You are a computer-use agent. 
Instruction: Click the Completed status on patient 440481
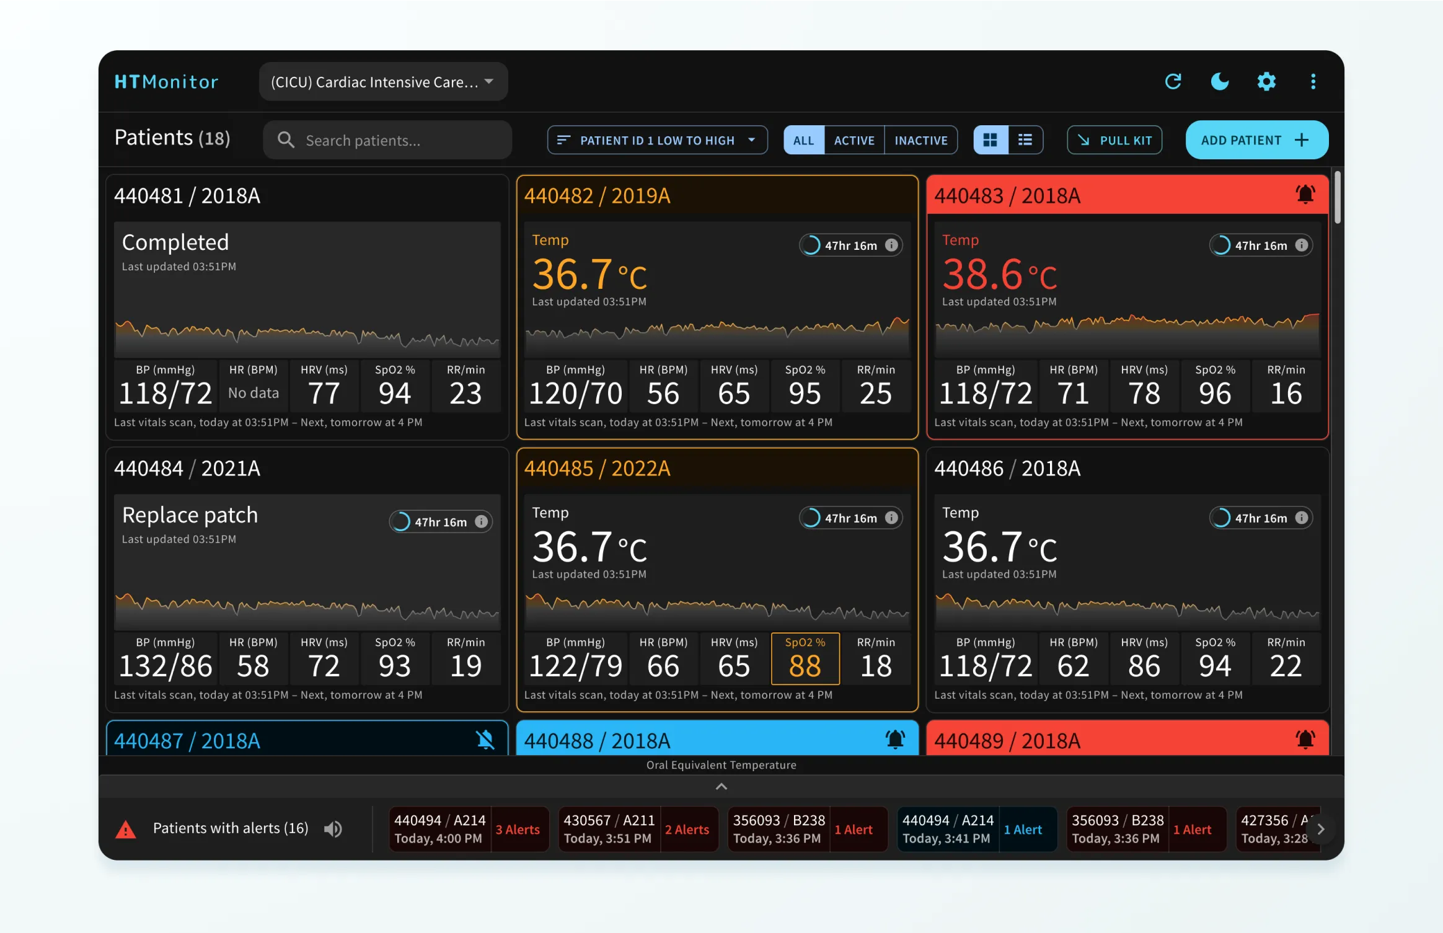click(175, 242)
